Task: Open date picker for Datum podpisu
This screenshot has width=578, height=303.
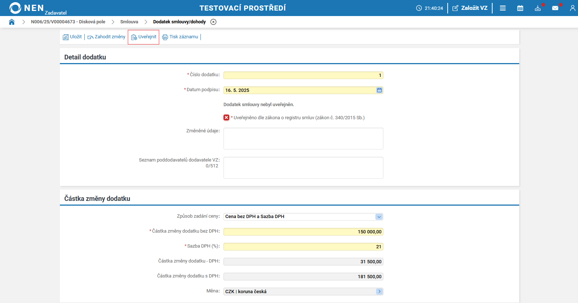Action: click(x=379, y=90)
